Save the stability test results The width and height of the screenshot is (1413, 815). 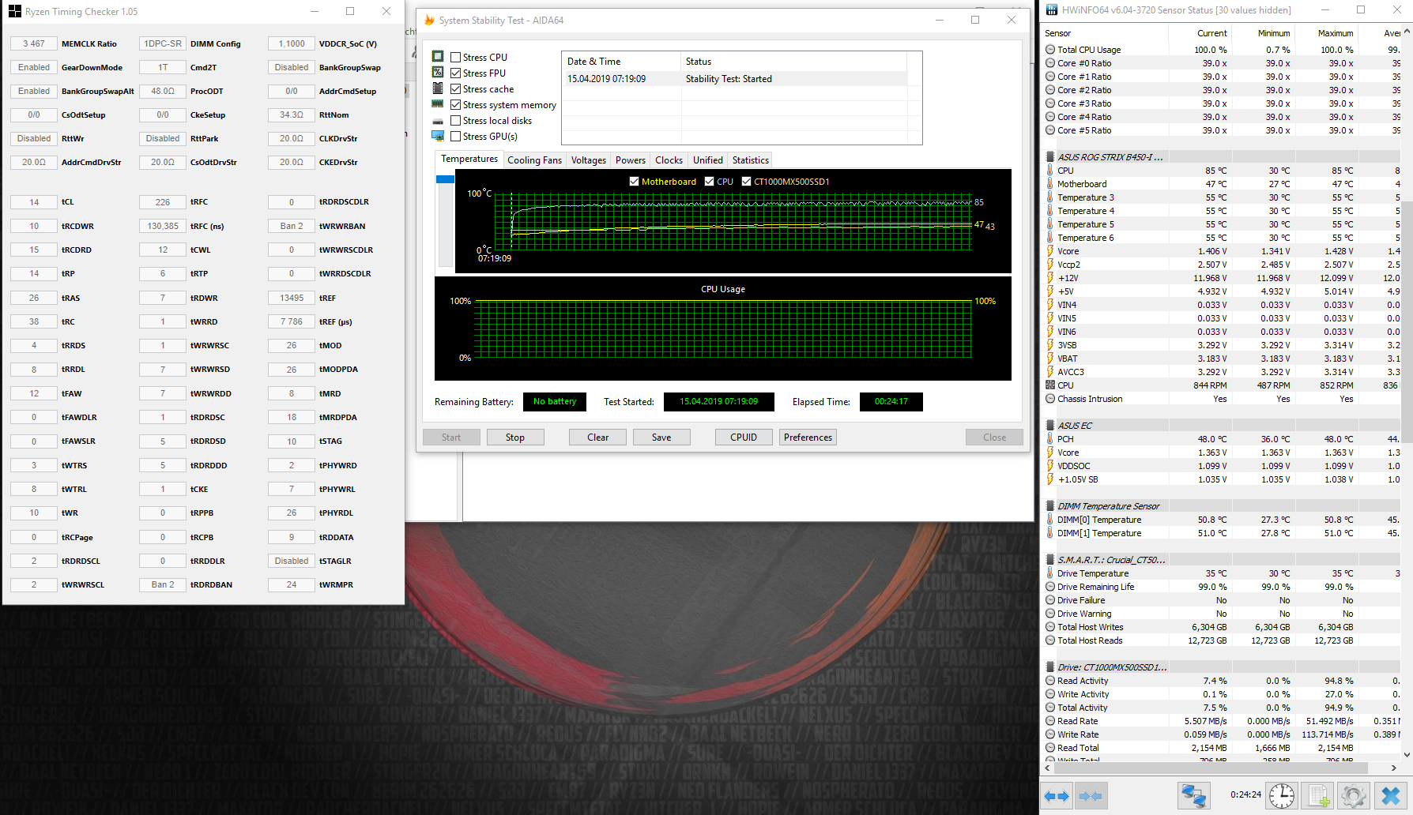[661, 438]
